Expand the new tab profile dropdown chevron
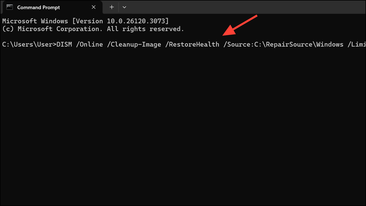The width and height of the screenshot is (366, 206). coord(124,7)
